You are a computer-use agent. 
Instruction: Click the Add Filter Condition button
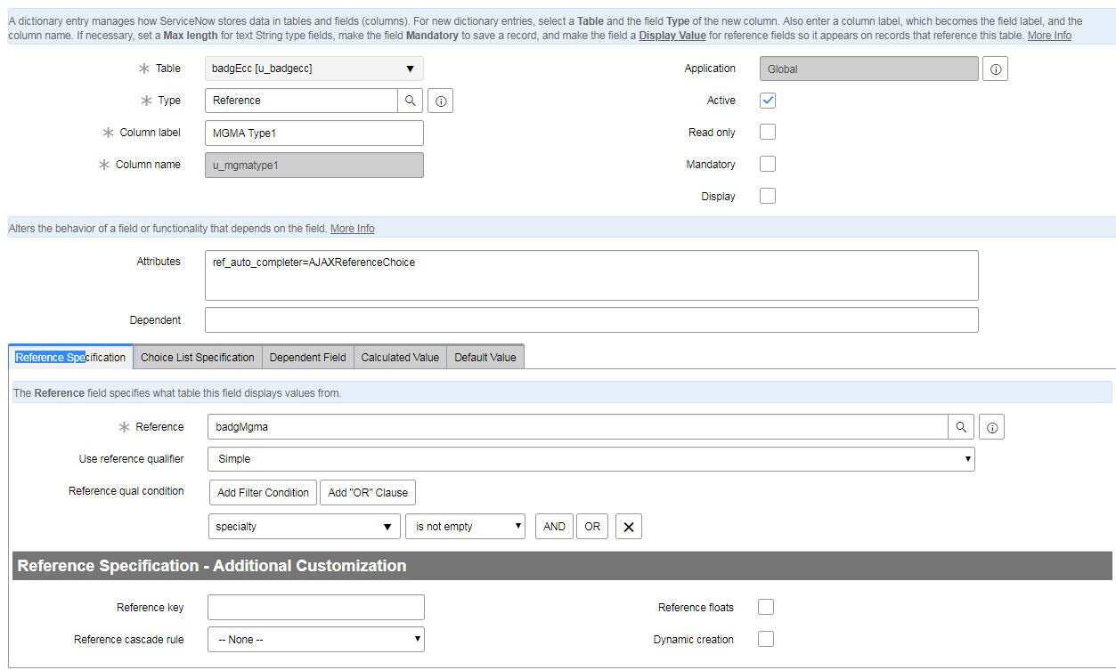[263, 493]
